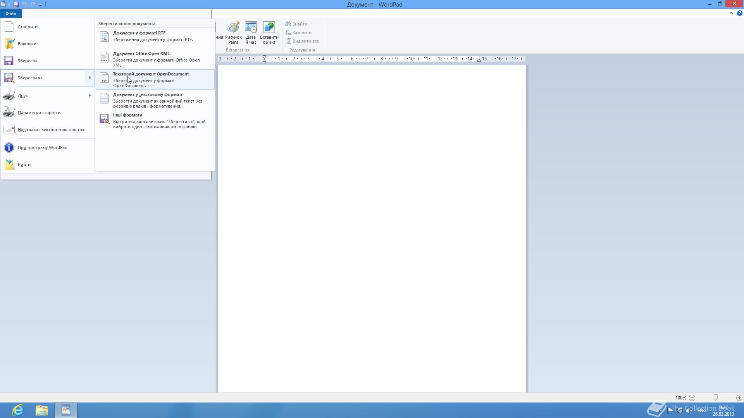Click the left indent marker on ruler
The width and height of the screenshot is (744, 418).
point(264,60)
